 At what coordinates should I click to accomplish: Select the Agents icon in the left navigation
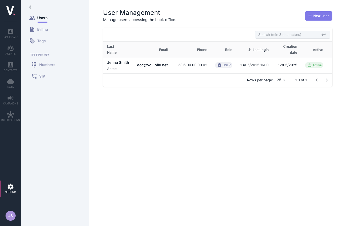point(10,50)
